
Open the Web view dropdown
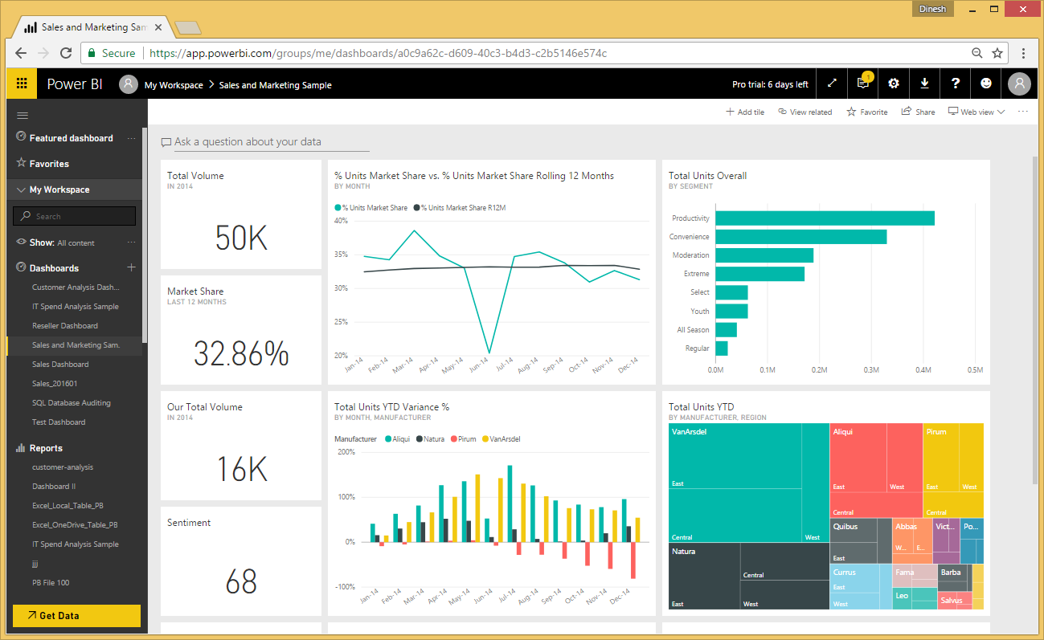(x=976, y=112)
